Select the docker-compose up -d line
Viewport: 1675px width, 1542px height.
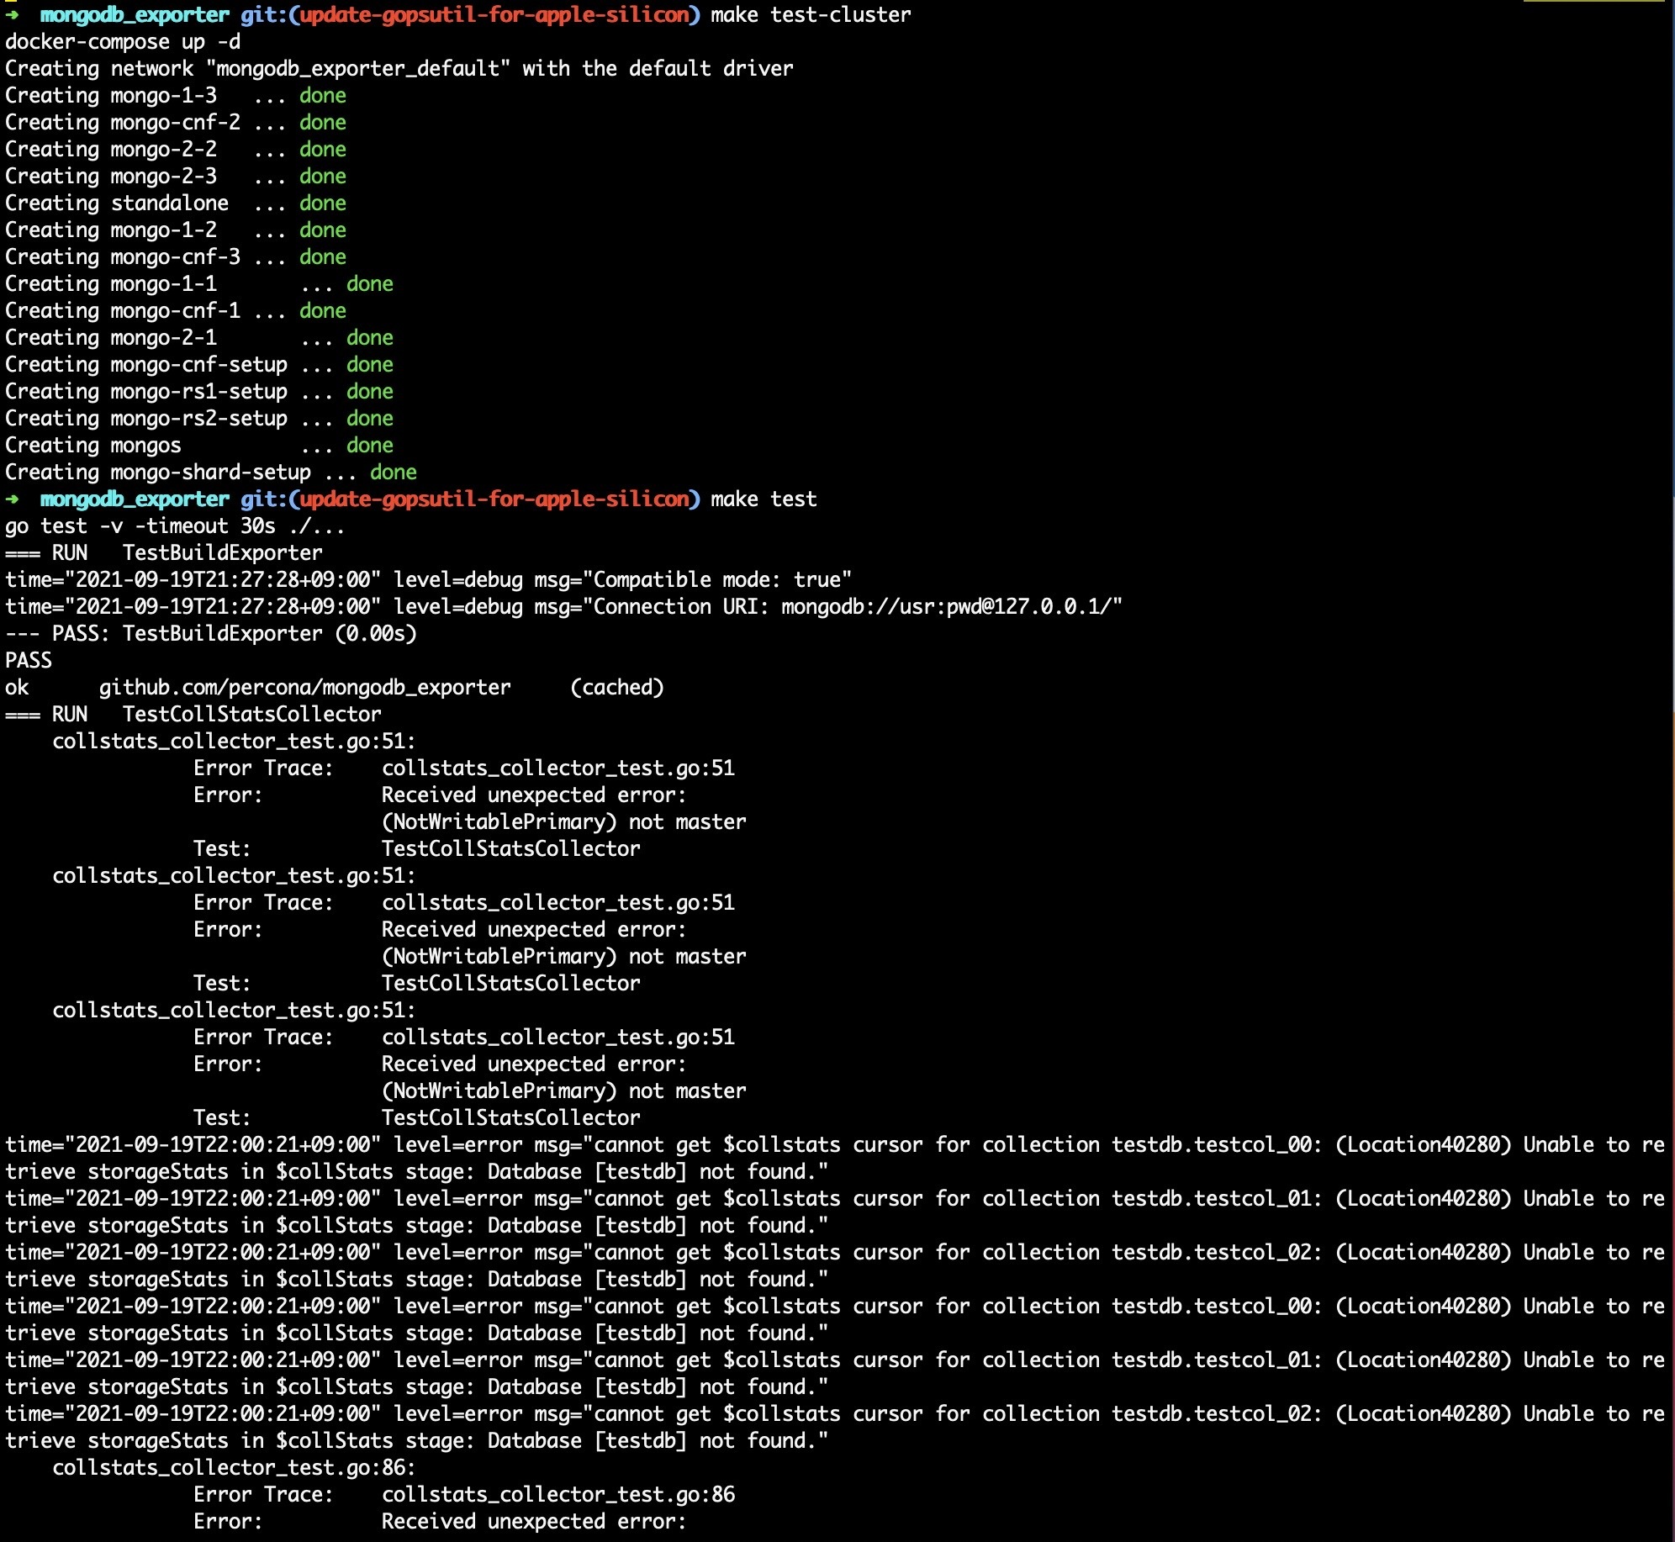[123, 41]
